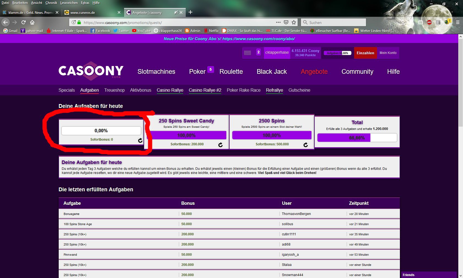Open the browser home page
Screen dimensions: 463x278
point(32,22)
